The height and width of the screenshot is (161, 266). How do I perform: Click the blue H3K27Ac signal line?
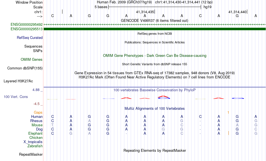tap(155, 87)
